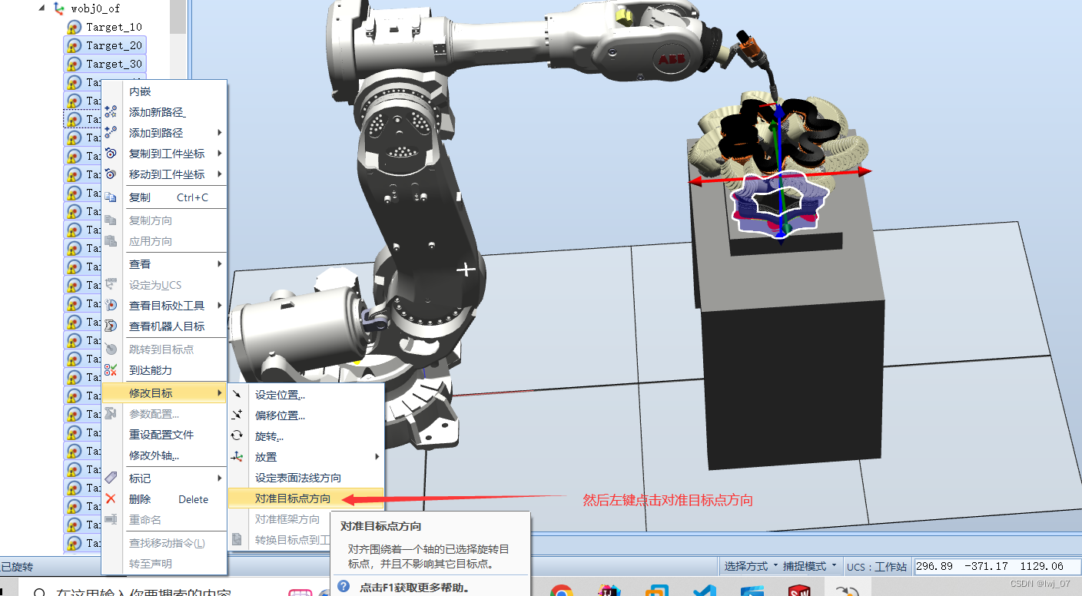Choose 到达能力 menu entry
1082x596 pixels.
164,370
